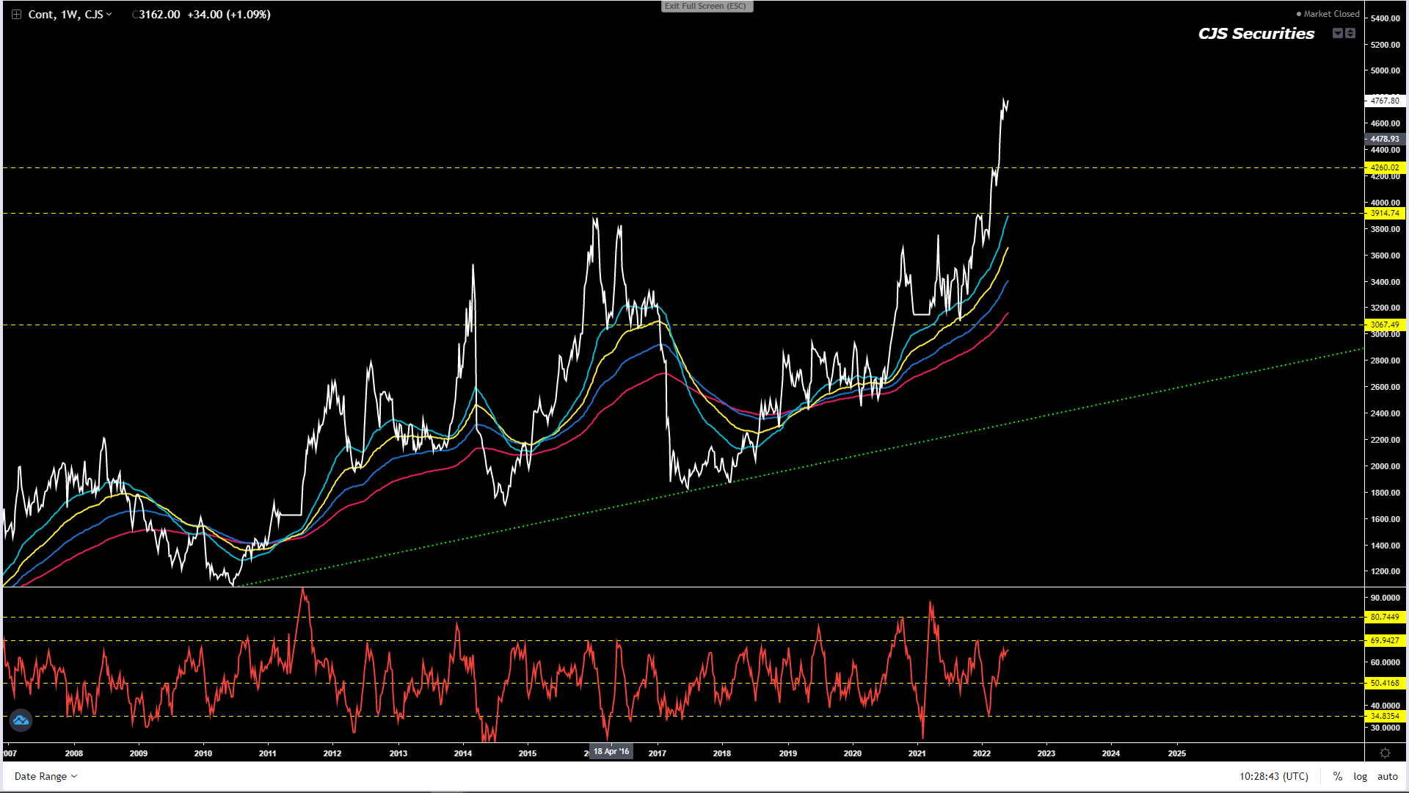The height and width of the screenshot is (793, 1409).
Task: Click the up-down maximize pane icon
Action: coord(1350,33)
